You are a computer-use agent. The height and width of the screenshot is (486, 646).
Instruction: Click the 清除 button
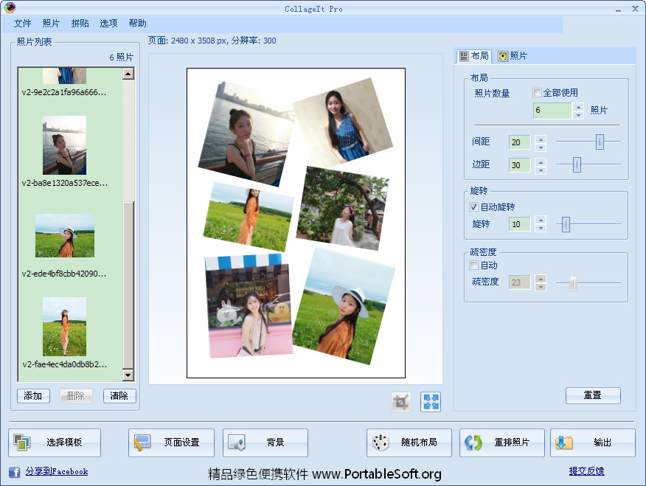point(119,396)
